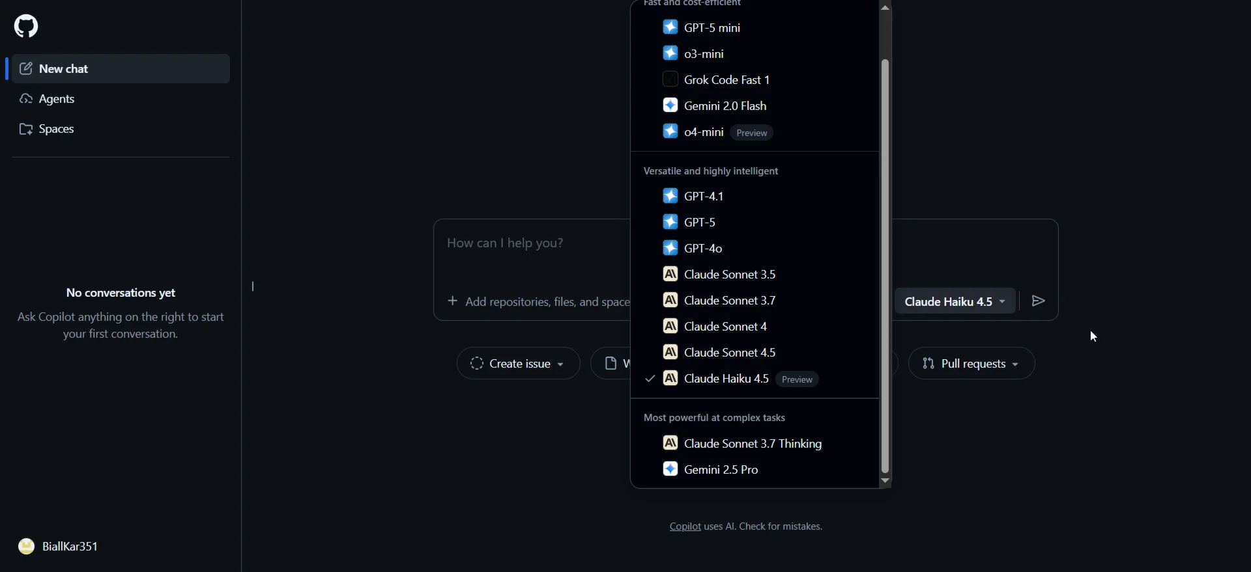Click the "Ask Copilot anything on the right" message
Screen dimensions: 1251x572
point(121,325)
